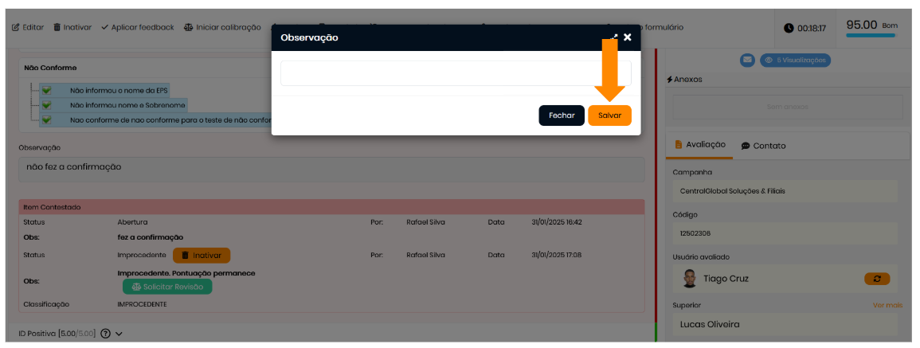Toggle checkbox 'Nao conforme de nao conforme' item

[46, 119]
